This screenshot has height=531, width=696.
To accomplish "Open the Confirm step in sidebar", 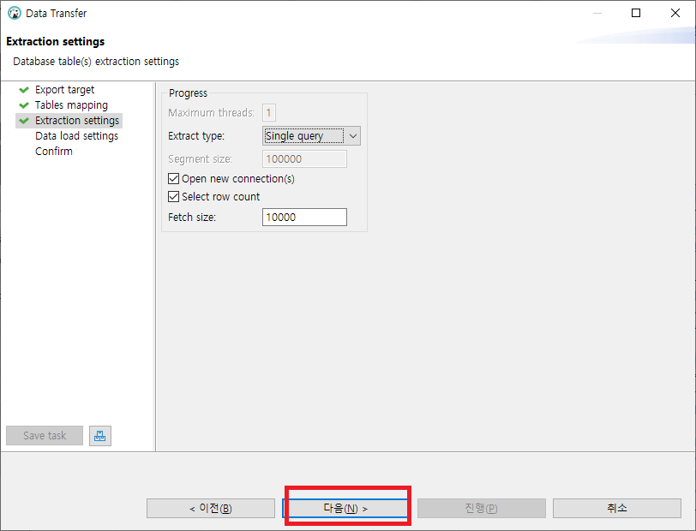I will click(x=54, y=152).
